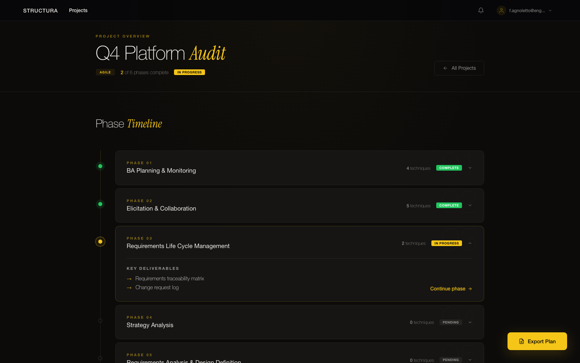Expand Phase 02 Elicitation chevron
The height and width of the screenshot is (363, 580).
coord(470,206)
